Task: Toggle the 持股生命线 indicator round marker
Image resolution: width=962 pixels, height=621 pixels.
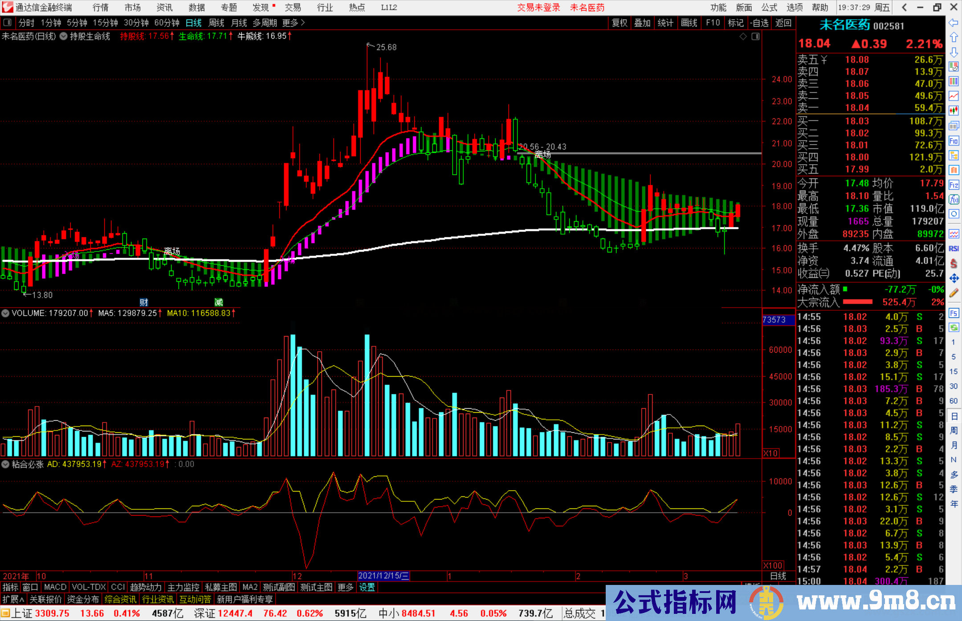Action: click(64, 36)
